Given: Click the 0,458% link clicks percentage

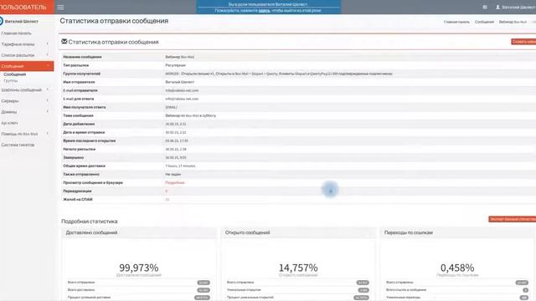Looking at the screenshot, I should pyautogui.click(x=457, y=268).
